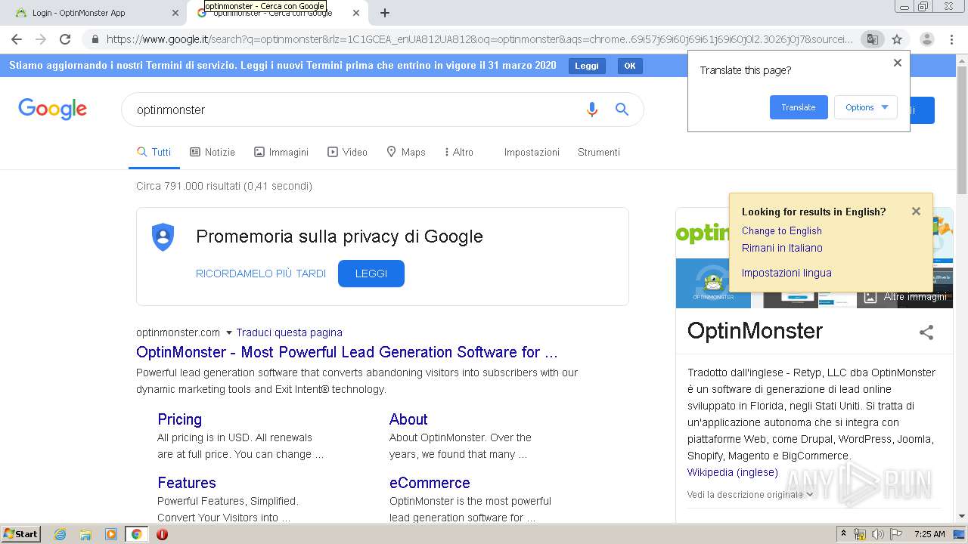Click the action center flag tray icon
The image size is (968, 544).
[896, 534]
